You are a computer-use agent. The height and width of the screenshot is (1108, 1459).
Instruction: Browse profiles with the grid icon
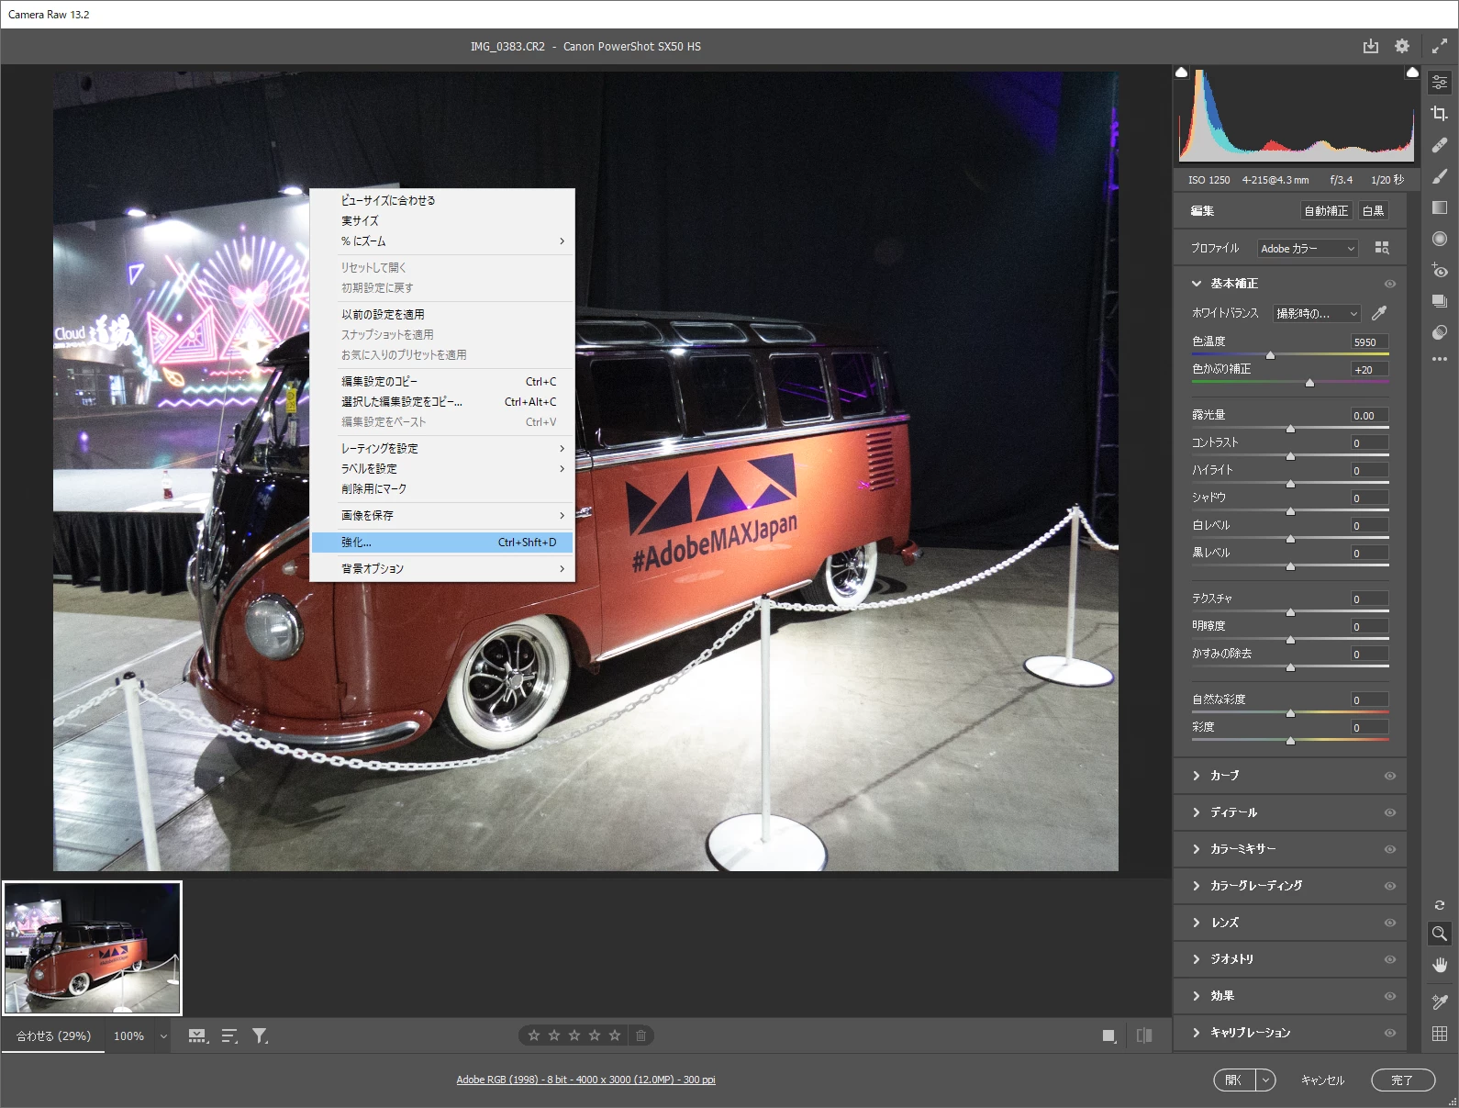click(x=1382, y=248)
